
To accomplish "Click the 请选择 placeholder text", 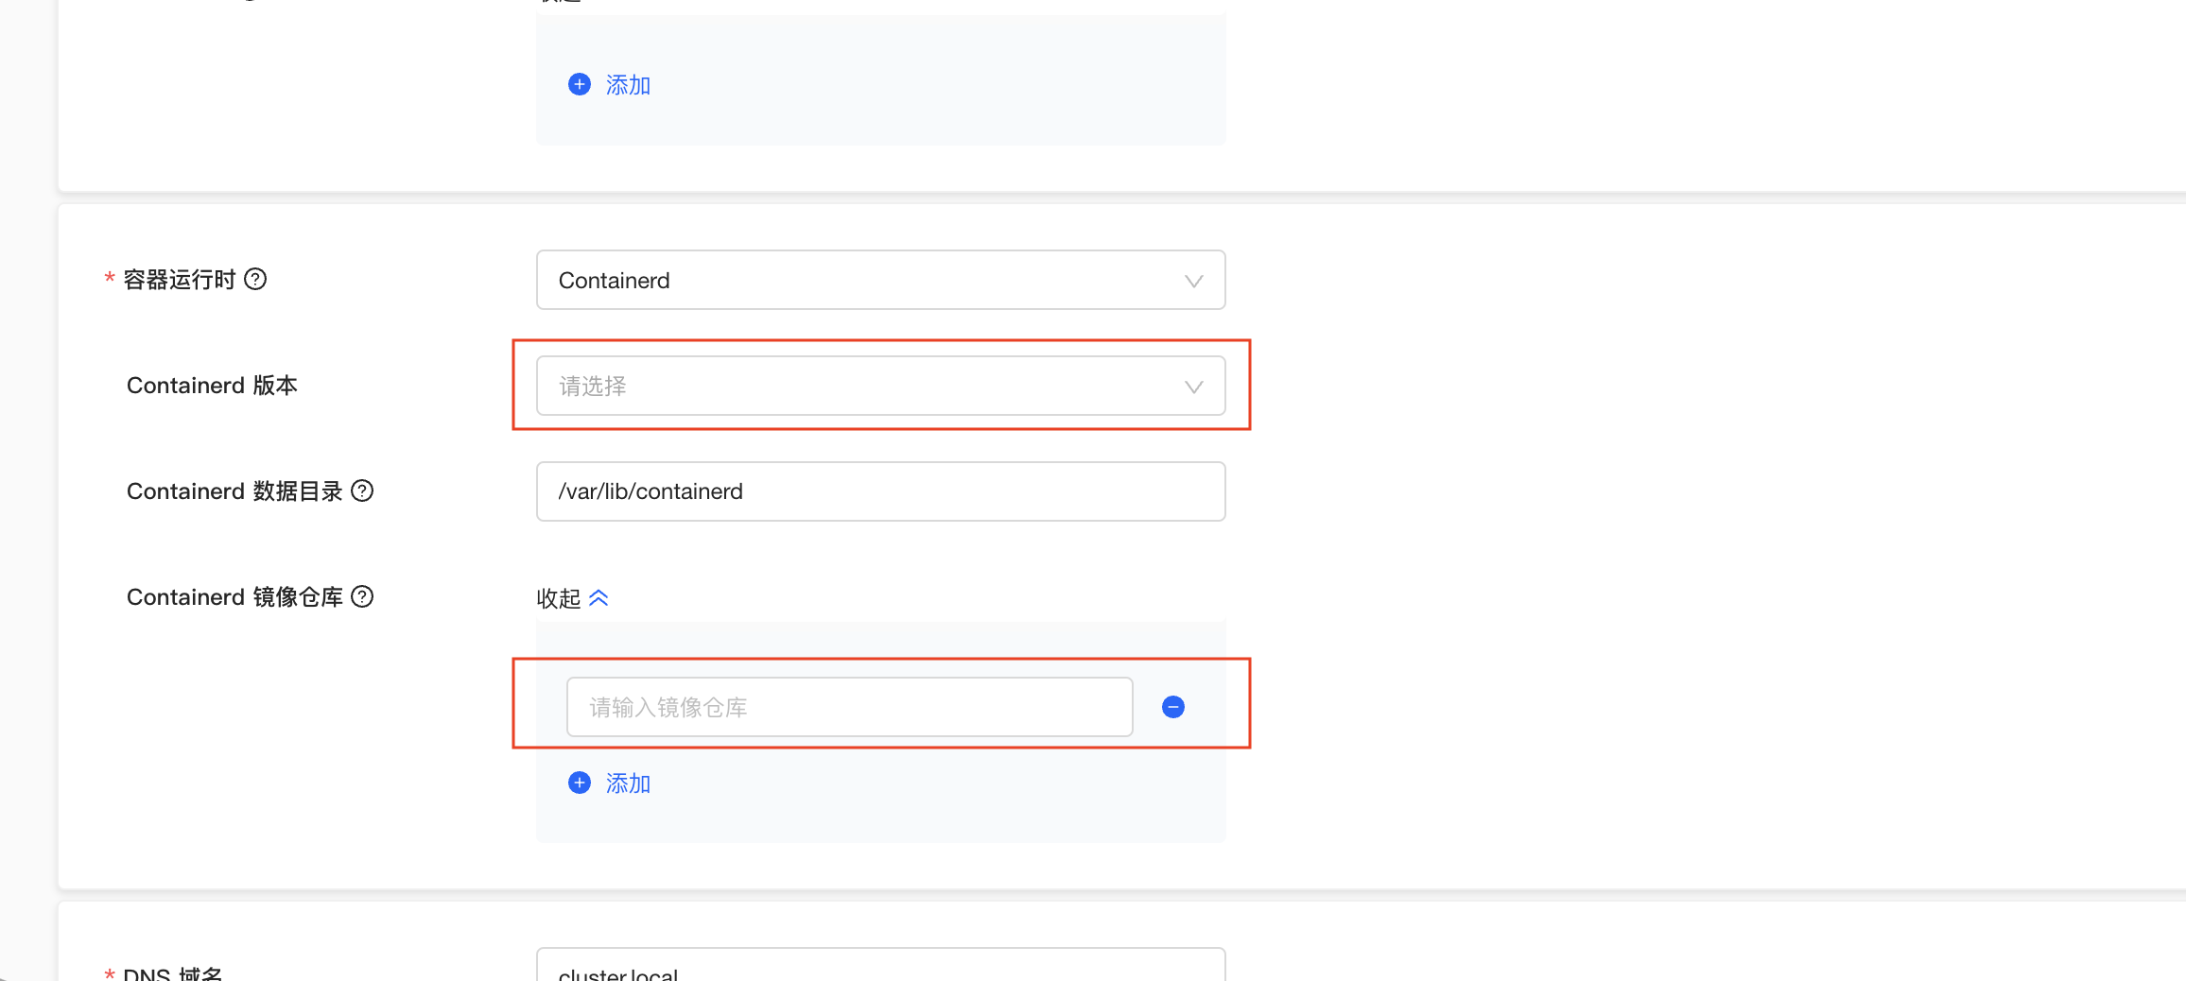I will point(591,386).
